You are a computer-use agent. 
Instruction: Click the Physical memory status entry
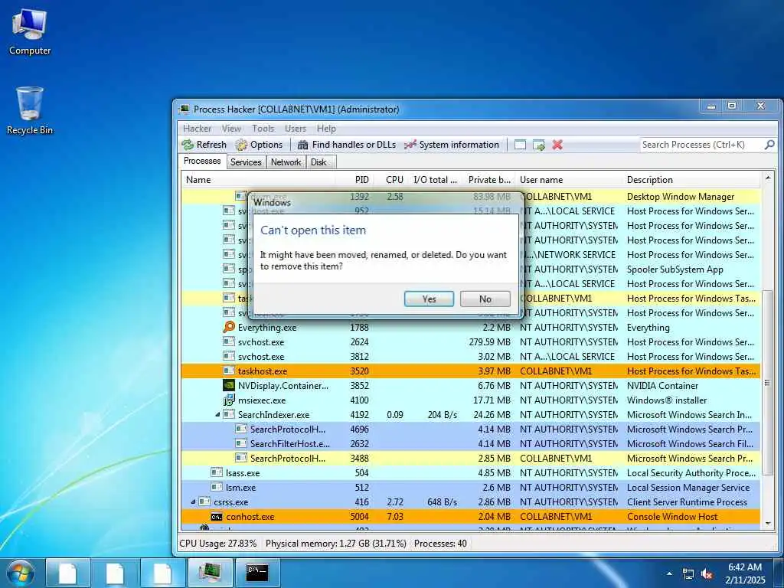[x=335, y=544]
